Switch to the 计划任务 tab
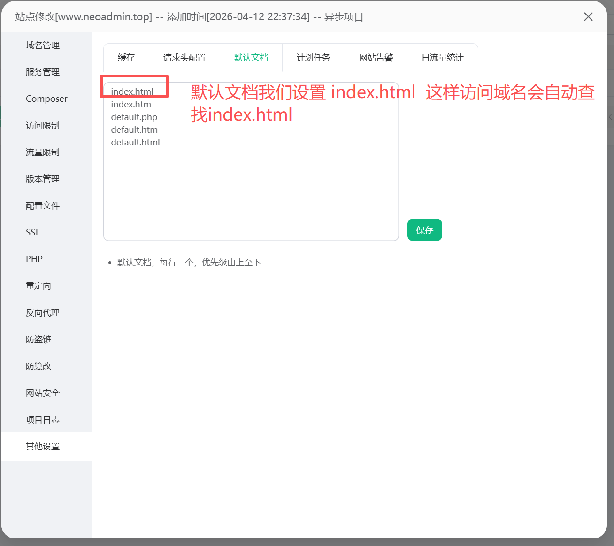 314,58
